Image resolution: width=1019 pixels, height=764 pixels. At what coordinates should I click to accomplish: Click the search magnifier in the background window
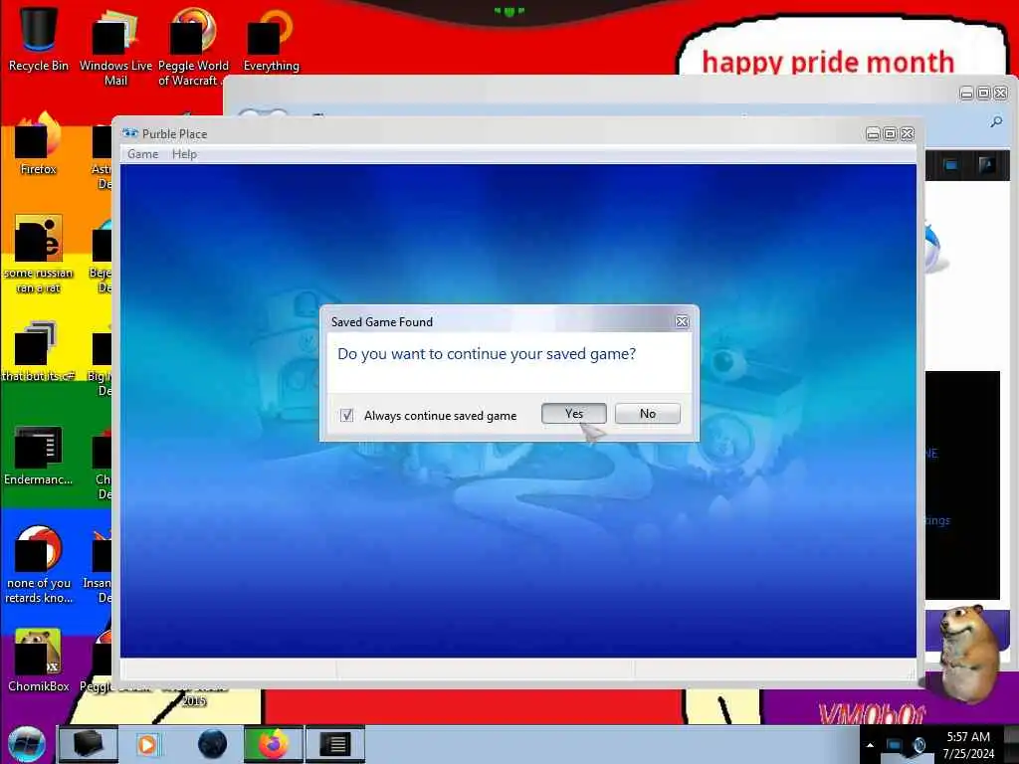pyautogui.click(x=995, y=121)
